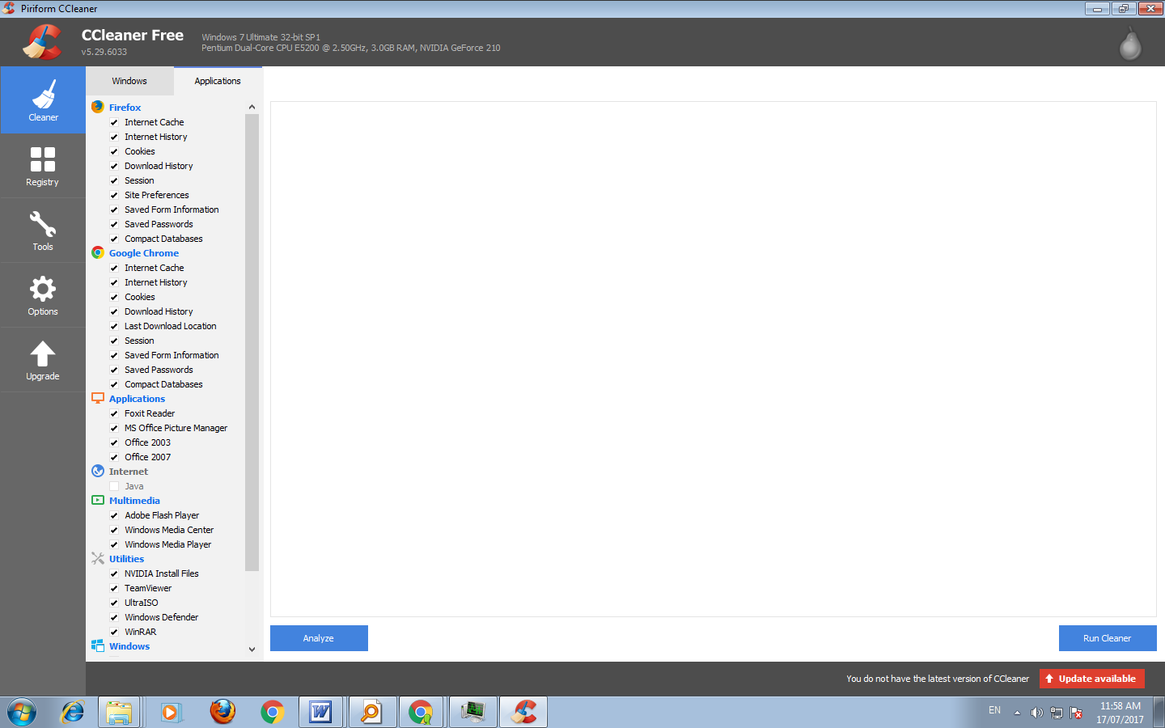This screenshot has height=728, width=1165.
Task: Click the Run Cleaner button
Action: (x=1108, y=638)
